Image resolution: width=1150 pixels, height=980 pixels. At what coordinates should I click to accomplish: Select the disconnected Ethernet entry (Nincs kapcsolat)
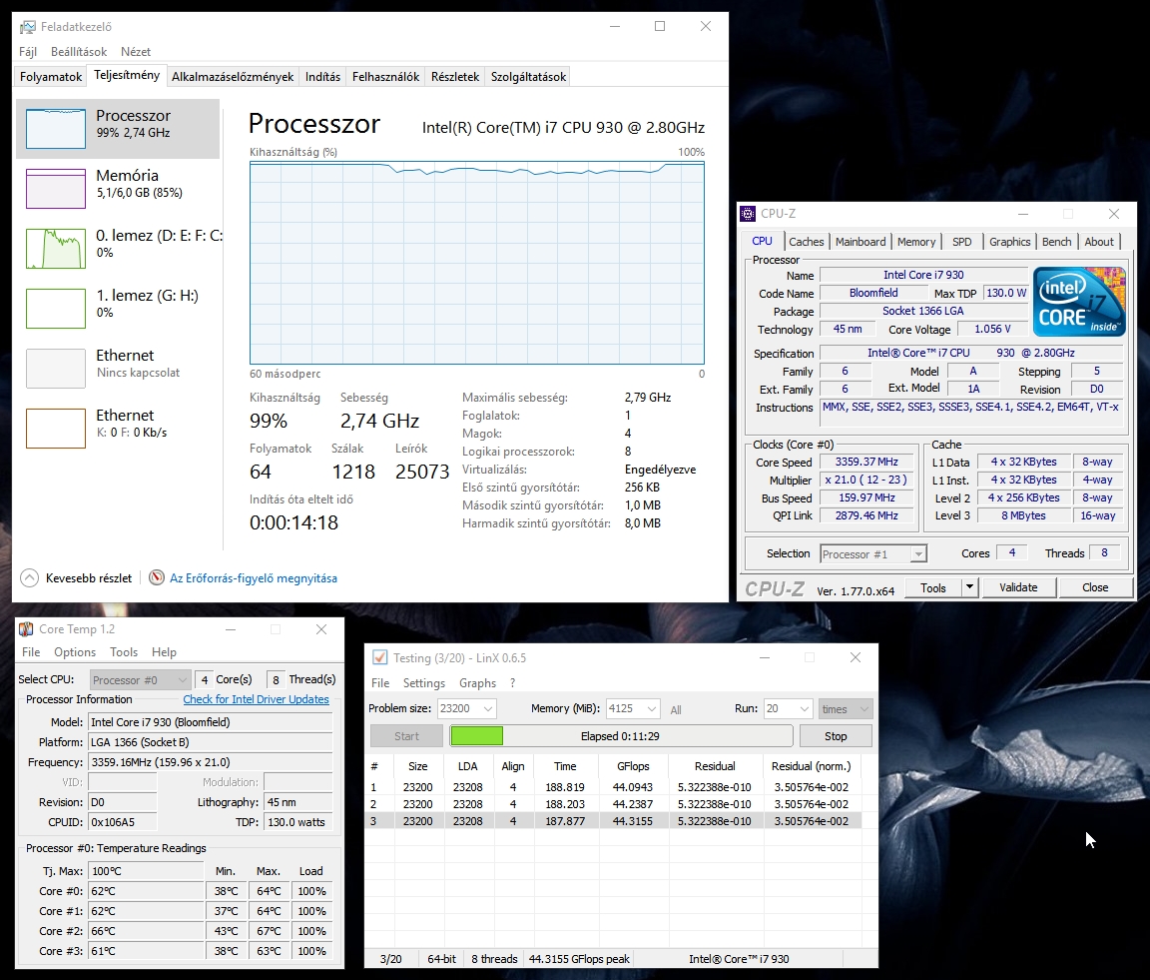coord(118,368)
